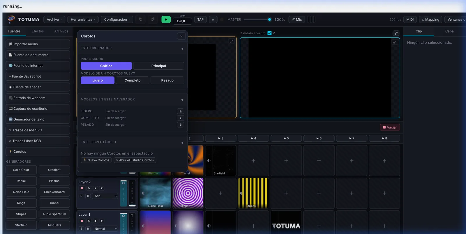Screen dimensions: 466x234
Task: Collapse the MODELOS EN ESTE NAVEGADOR section
Action: click(182, 100)
